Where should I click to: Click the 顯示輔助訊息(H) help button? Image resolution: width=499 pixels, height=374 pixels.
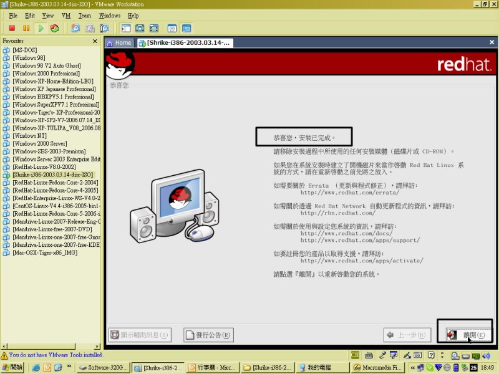point(140,335)
